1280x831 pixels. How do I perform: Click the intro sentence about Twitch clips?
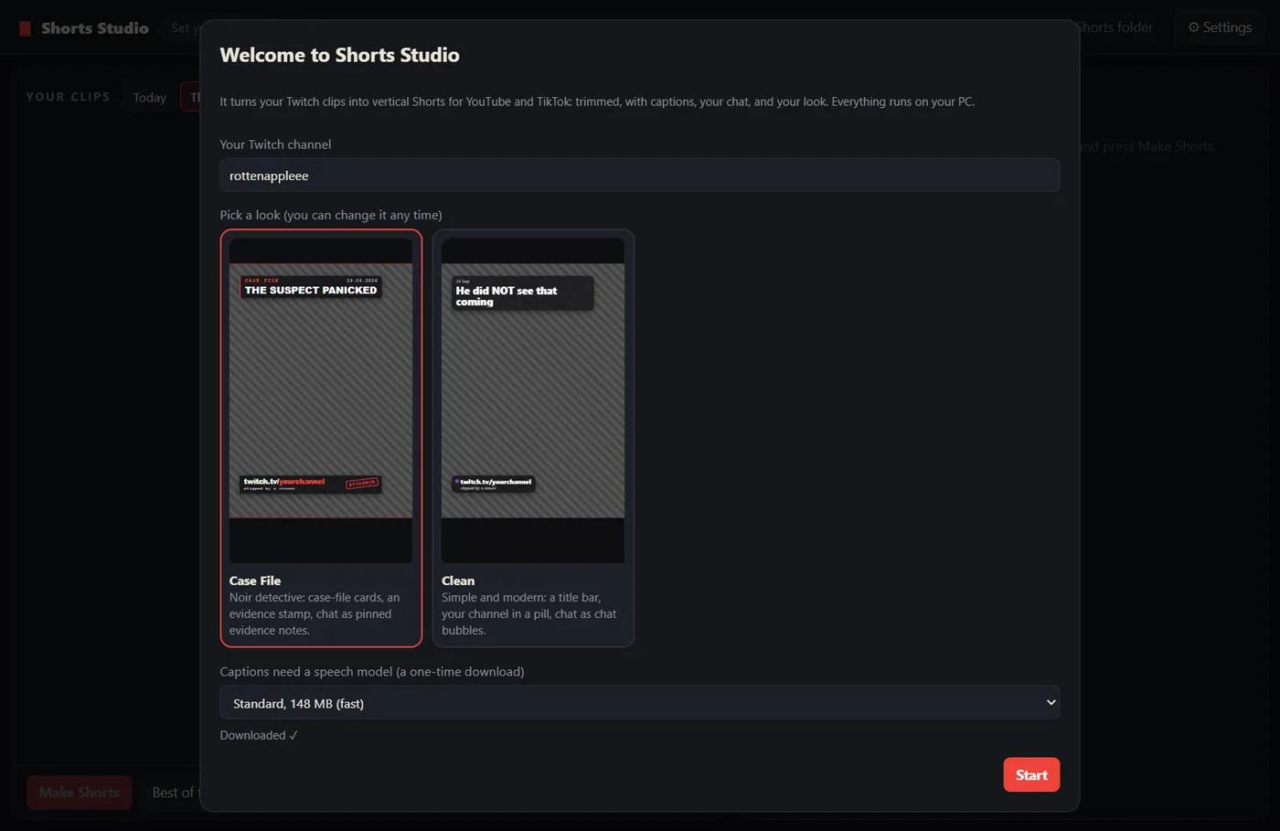click(597, 101)
